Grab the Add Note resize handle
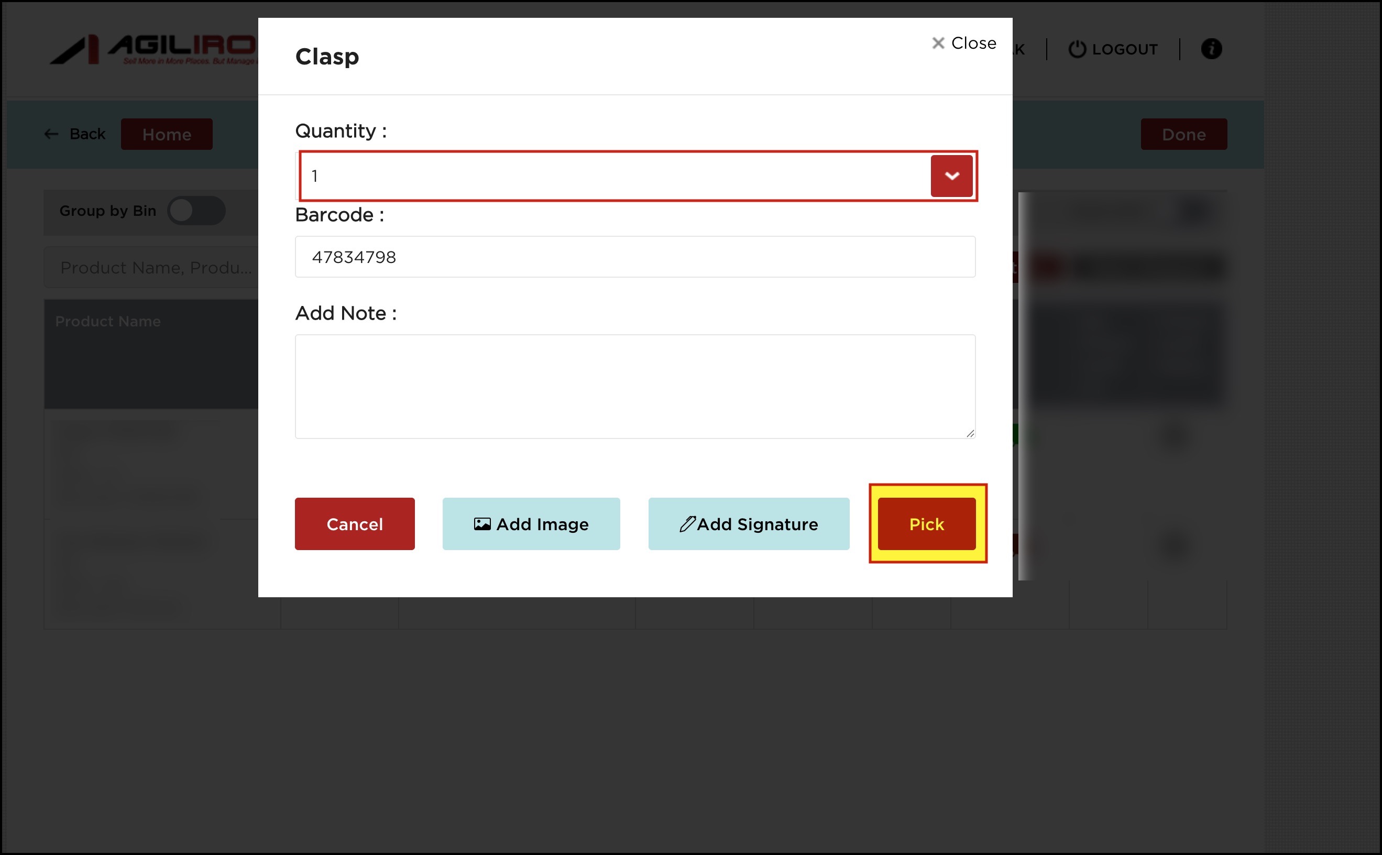This screenshot has width=1382, height=855. click(x=970, y=434)
